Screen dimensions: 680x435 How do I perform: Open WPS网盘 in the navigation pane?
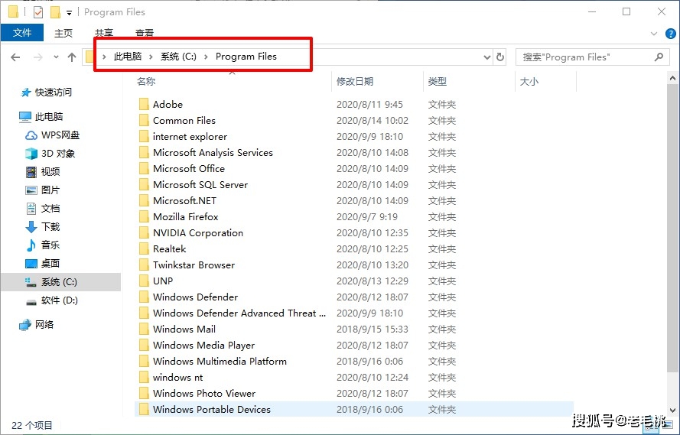[53, 135]
